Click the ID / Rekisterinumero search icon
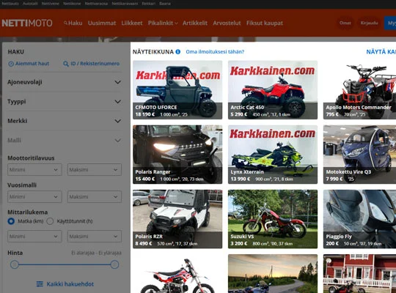 tap(66, 64)
